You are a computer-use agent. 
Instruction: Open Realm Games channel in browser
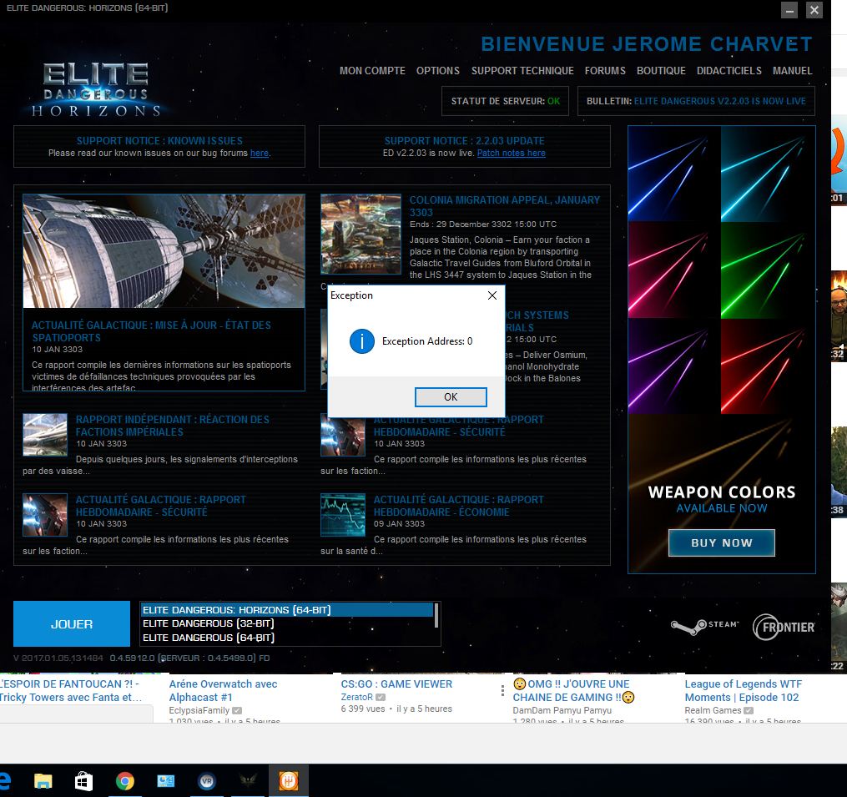713,710
